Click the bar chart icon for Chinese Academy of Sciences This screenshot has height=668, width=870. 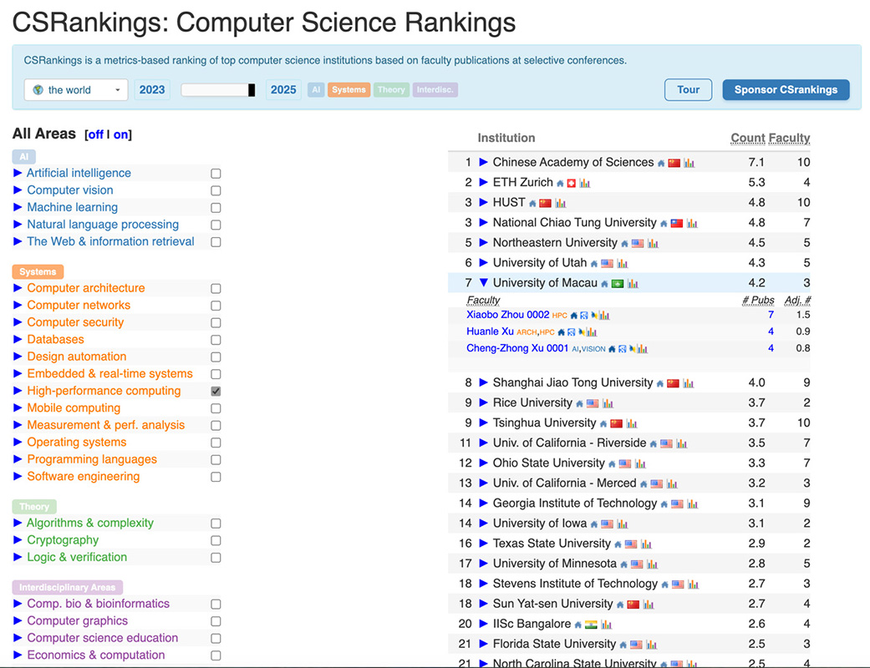coord(689,163)
